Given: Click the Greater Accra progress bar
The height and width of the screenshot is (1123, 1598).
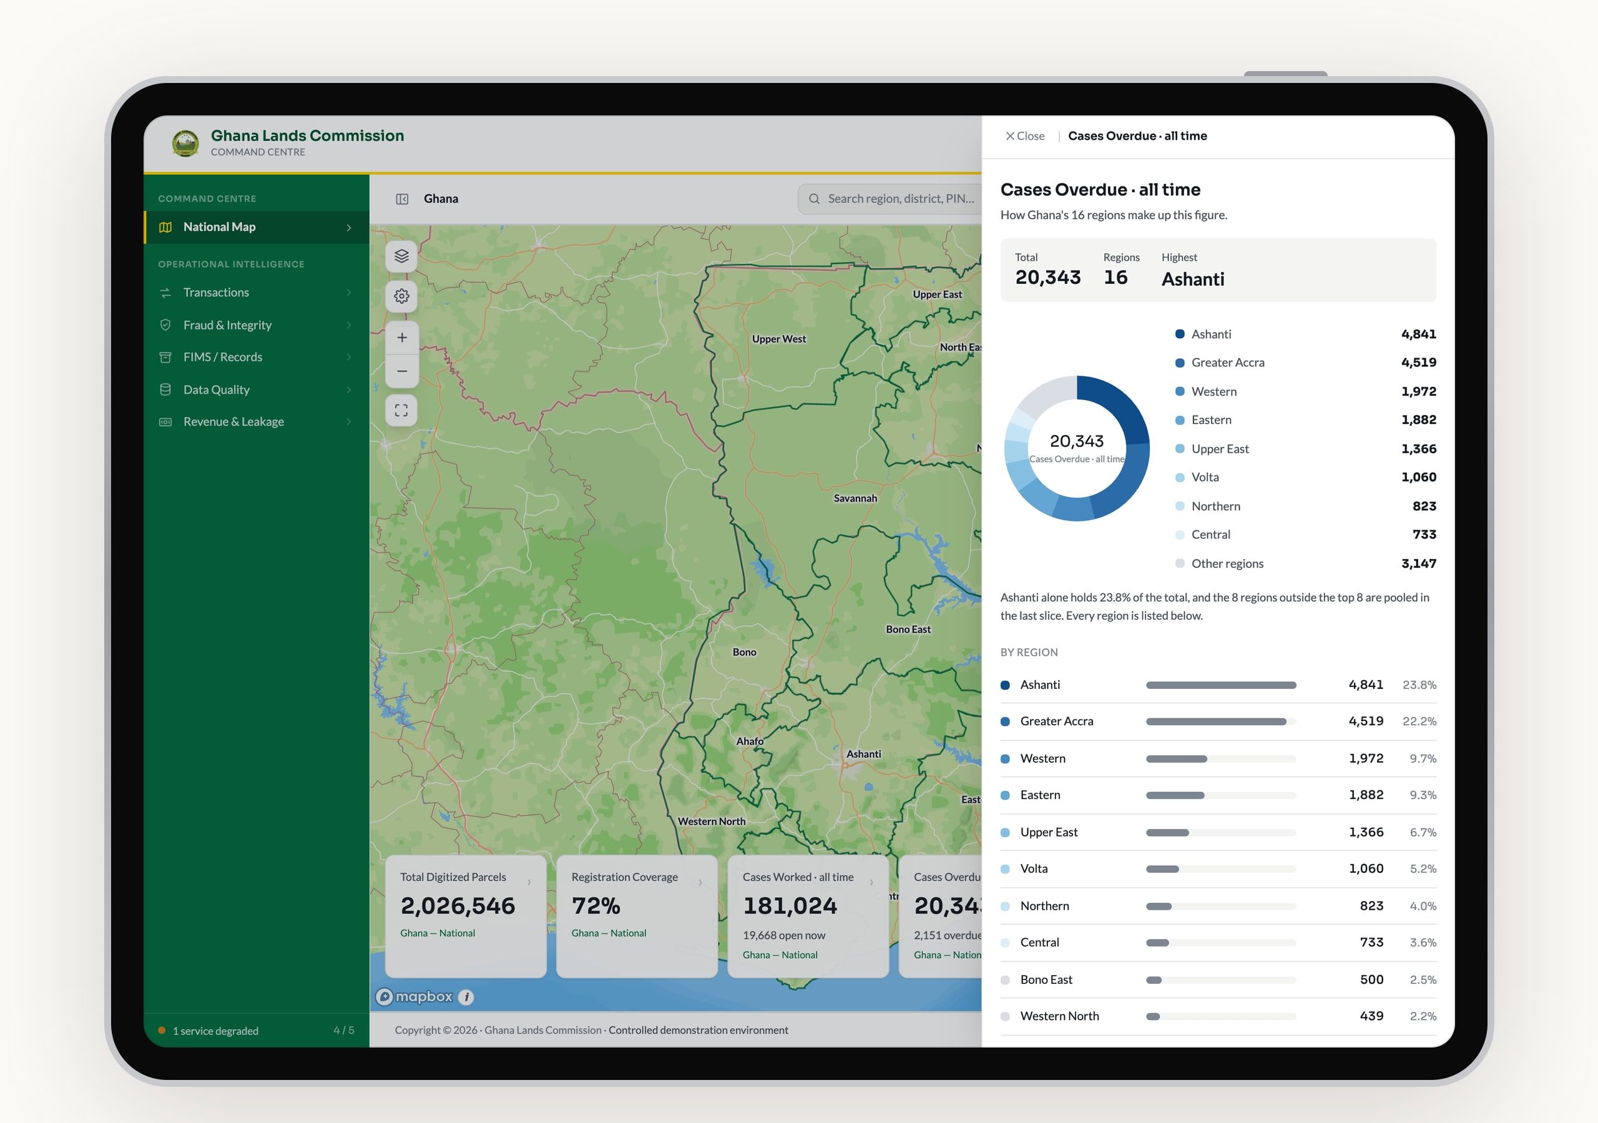Looking at the screenshot, I should click(1221, 722).
